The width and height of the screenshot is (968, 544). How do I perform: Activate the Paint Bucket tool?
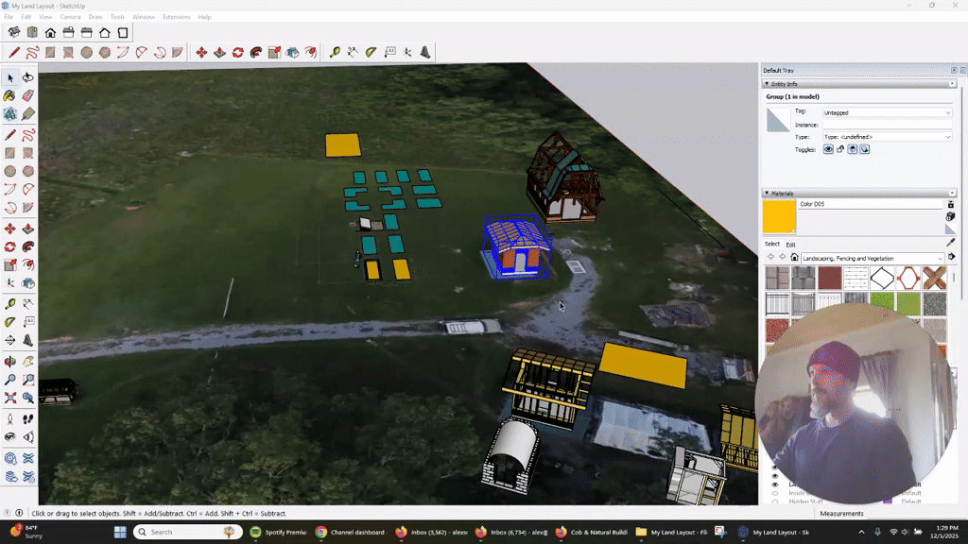9,95
